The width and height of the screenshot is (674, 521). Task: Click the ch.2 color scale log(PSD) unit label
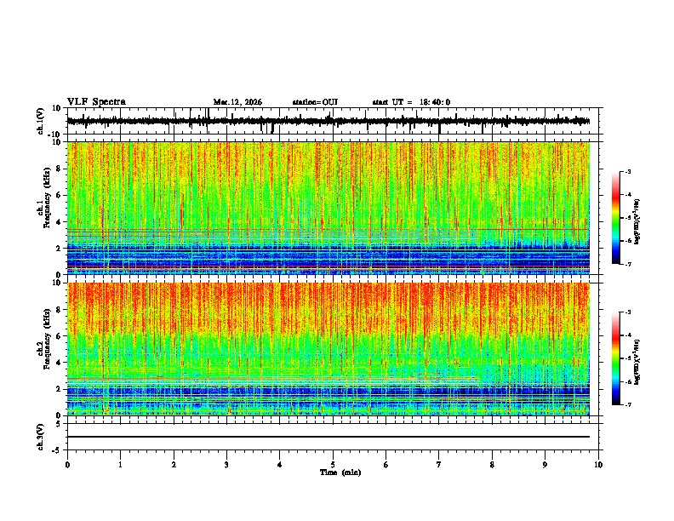point(637,363)
